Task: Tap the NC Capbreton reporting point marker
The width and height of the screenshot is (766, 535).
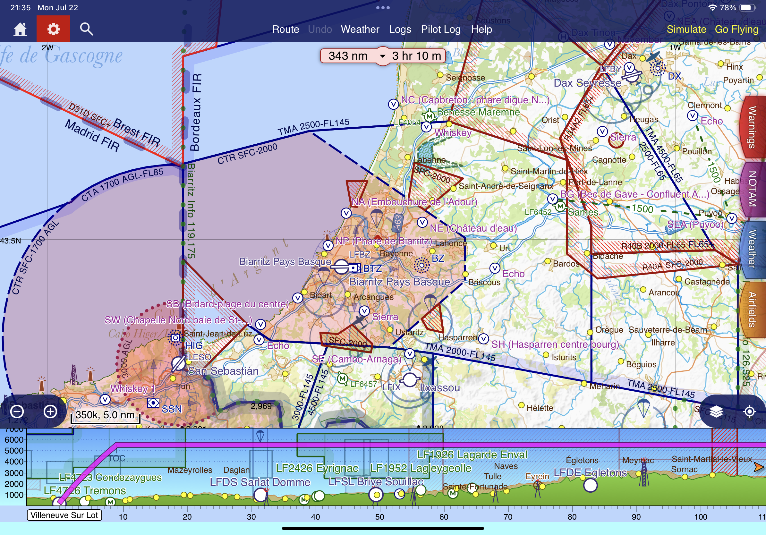Action: pos(393,104)
